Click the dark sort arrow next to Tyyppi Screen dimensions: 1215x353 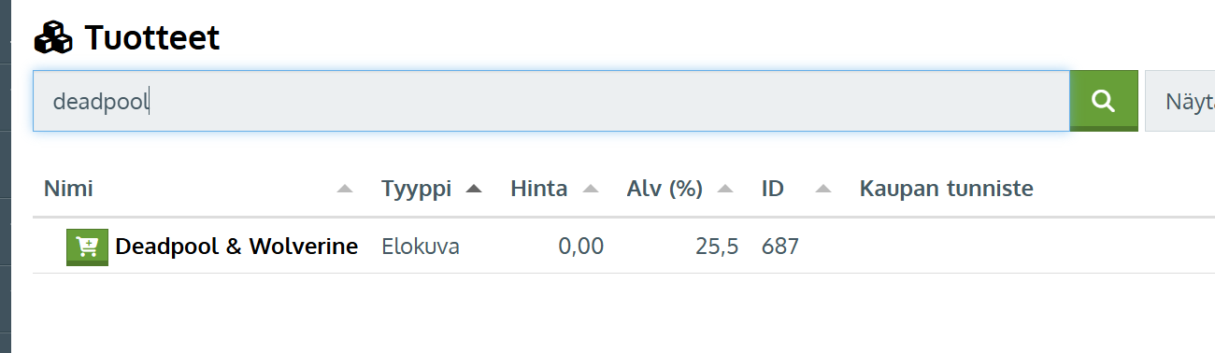[474, 189]
